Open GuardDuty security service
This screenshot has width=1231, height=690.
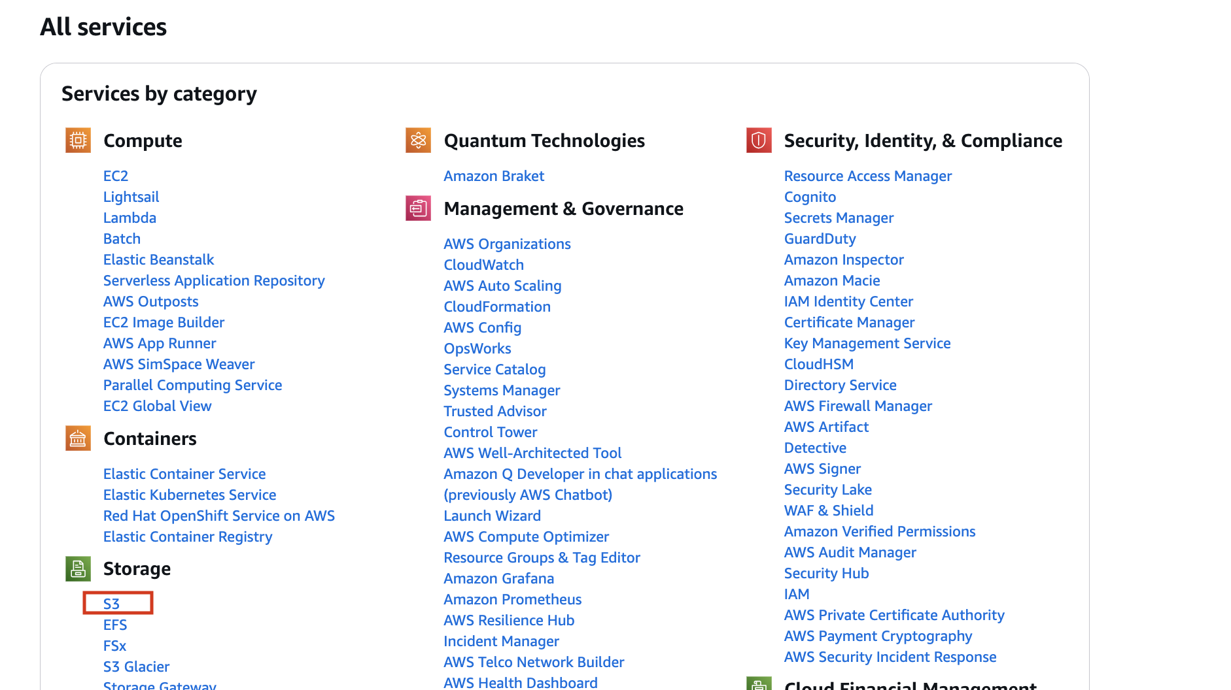coord(820,238)
